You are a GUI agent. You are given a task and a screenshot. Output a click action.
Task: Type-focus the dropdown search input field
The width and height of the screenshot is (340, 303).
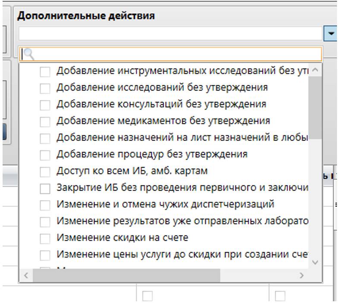[173, 54]
